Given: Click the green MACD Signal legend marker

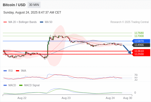Looking at the screenshot, I should (x=21, y=85).
